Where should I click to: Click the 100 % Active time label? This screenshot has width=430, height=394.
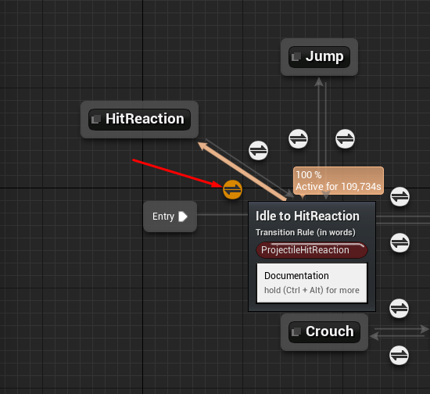[339, 181]
